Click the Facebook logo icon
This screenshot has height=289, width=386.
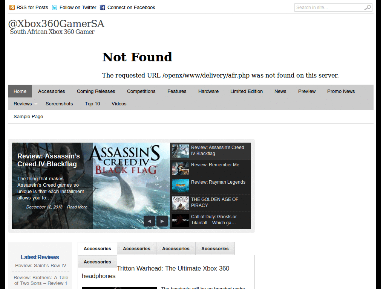coord(103,8)
